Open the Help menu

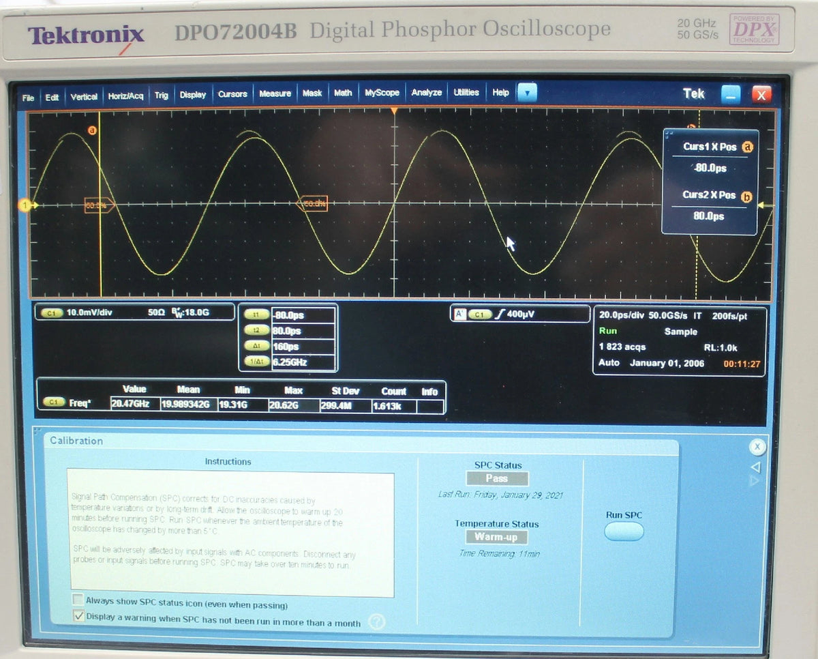(500, 92)
